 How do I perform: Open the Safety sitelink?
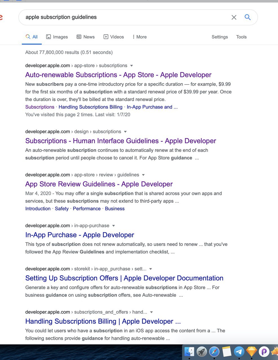point(62,209)
